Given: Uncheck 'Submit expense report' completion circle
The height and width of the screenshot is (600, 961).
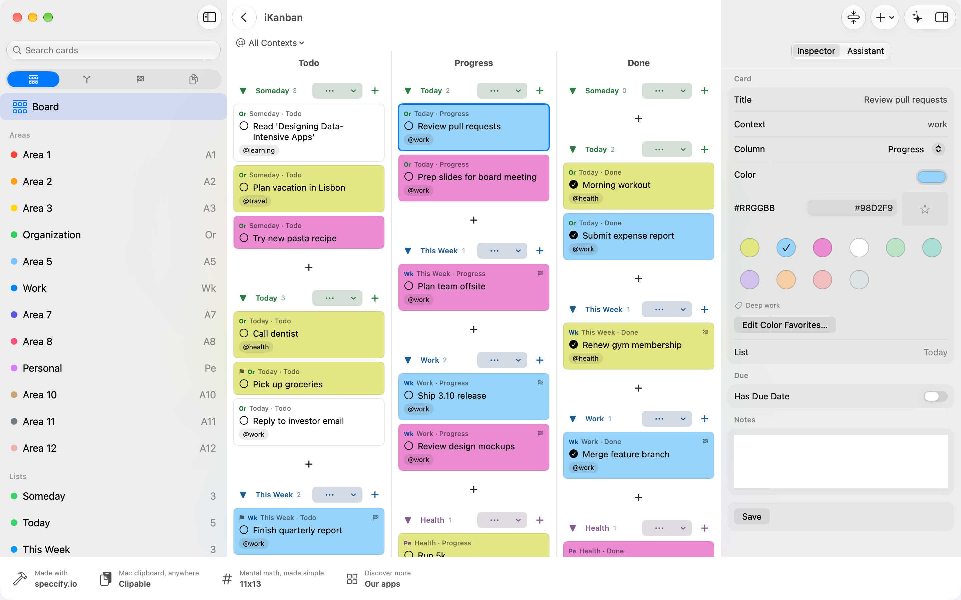Looking at the screenshot, I should pyautogui.click(x=573, y=235).
